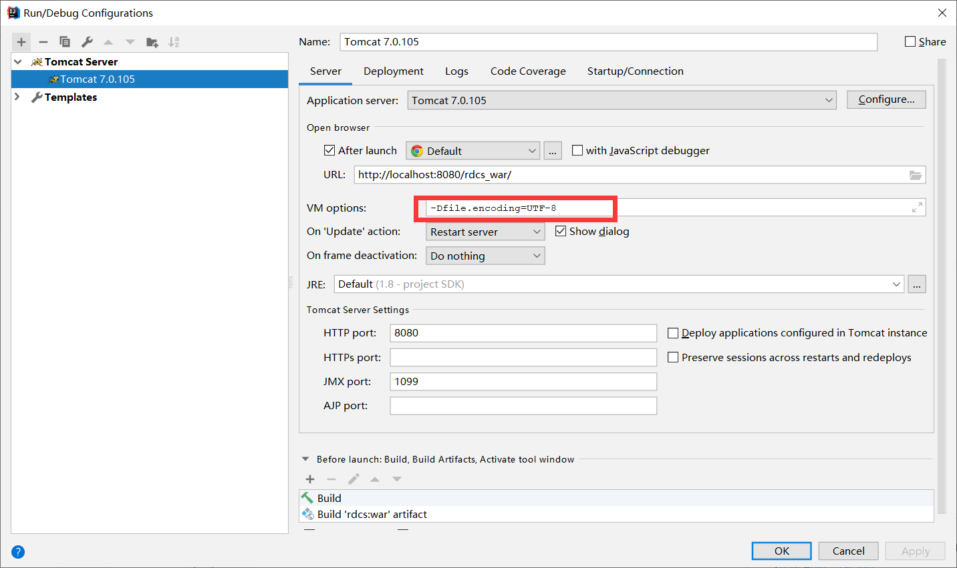This screenshot has width=957, height=568.
Task: Click the IntelliJ icon in title bar
Action: (13, 13)
